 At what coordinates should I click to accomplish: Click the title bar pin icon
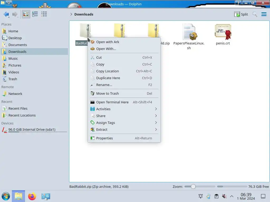coord(9,3)
